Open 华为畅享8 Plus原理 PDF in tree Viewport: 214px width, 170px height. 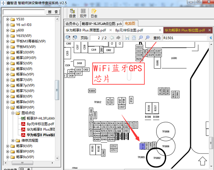pyautogui.click(x=41, y=129)
